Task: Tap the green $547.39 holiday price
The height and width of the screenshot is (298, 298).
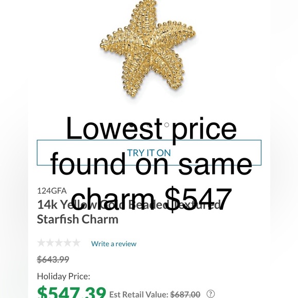Action: (71, 293)
